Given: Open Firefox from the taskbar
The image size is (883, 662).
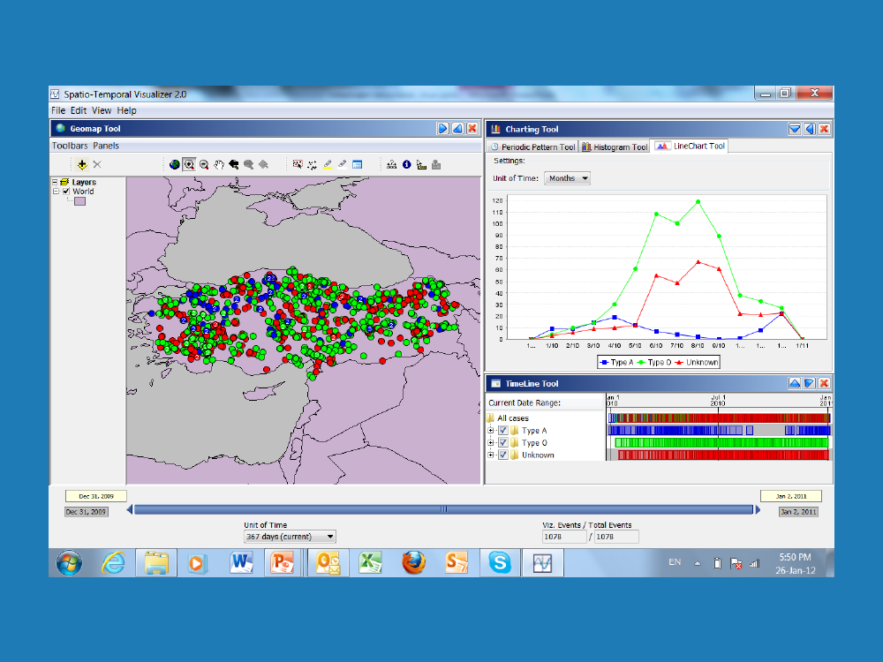Looking at the screenshot, I should pos(413,562).
